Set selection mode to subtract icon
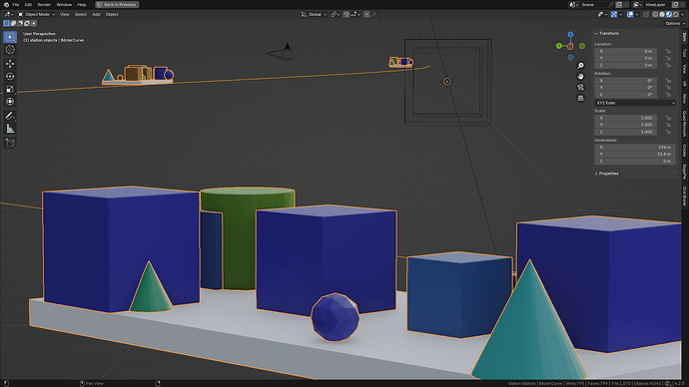 coord(20,23)
